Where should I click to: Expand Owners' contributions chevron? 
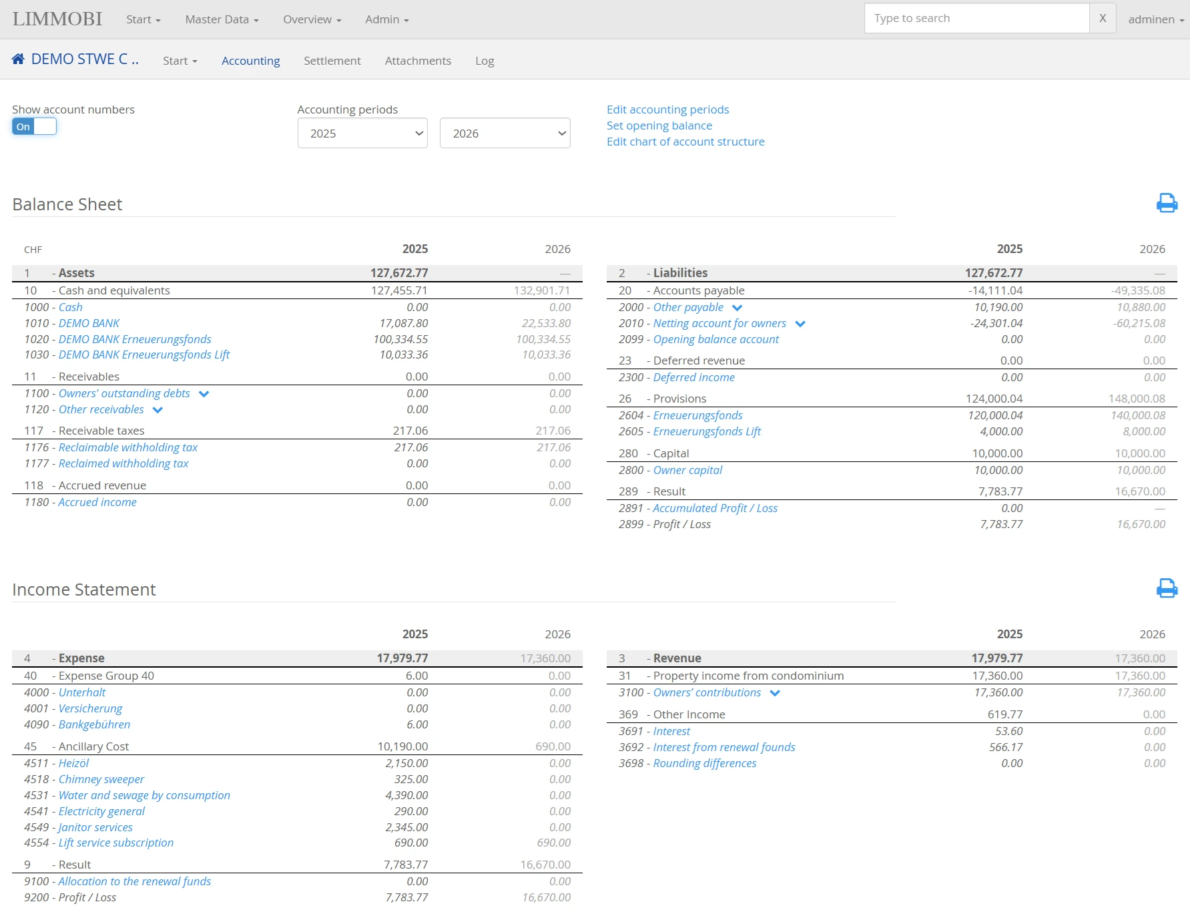[775, 693]
